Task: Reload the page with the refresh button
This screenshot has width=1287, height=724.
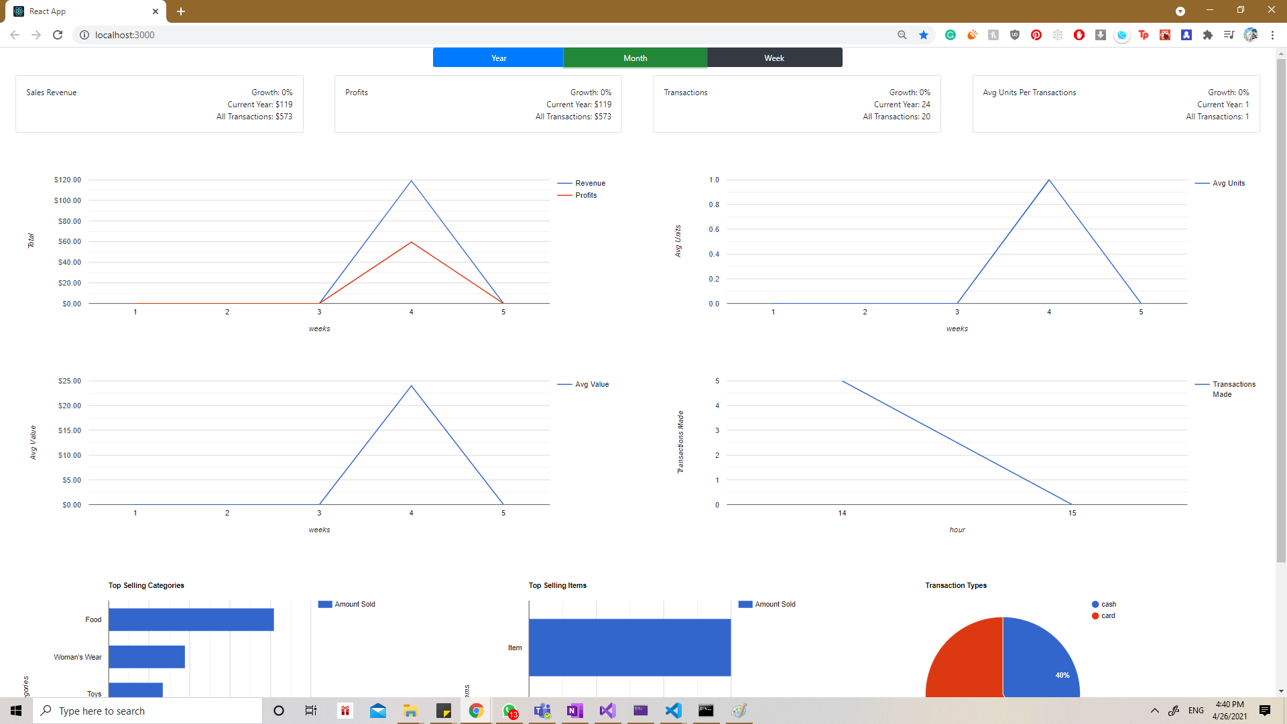Action: tap(57, 35)
